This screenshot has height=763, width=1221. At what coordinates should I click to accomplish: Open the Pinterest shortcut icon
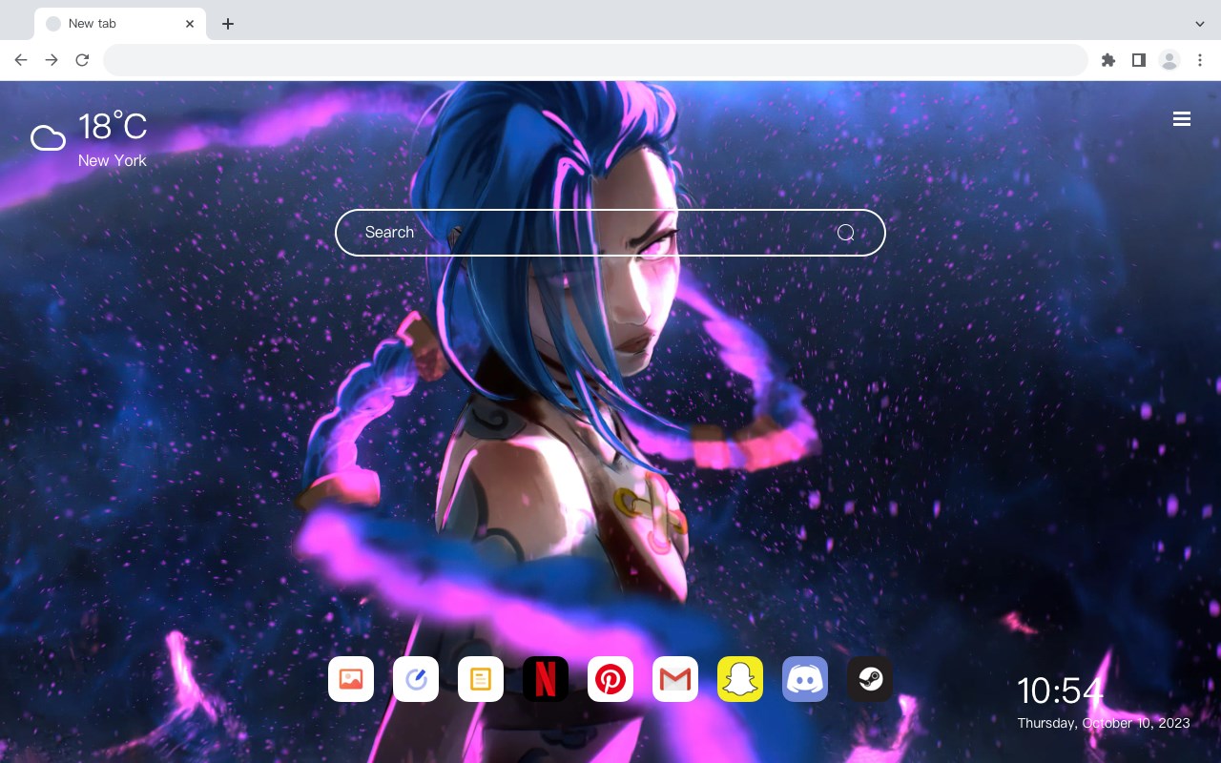click(610, 679)
